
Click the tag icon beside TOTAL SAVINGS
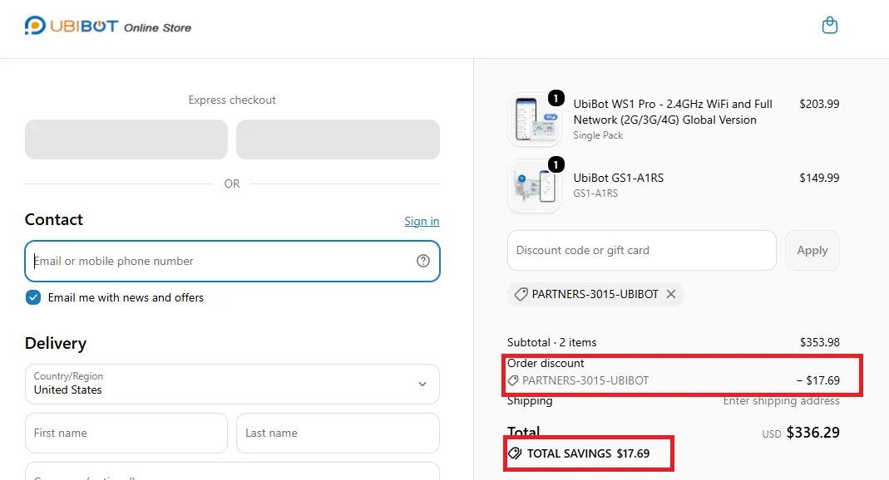515,453
